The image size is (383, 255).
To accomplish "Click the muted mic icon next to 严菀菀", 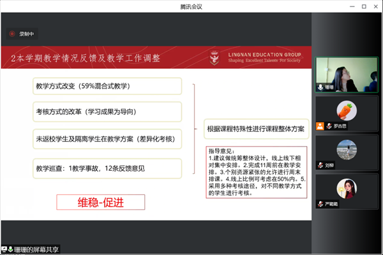I will tap(320, 204).
